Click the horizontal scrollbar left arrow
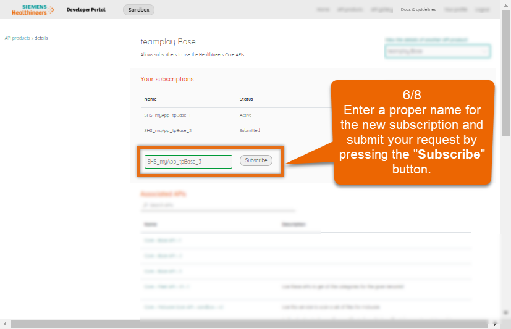The height and width of the screenshot is (329, 511). coord(5,324)
